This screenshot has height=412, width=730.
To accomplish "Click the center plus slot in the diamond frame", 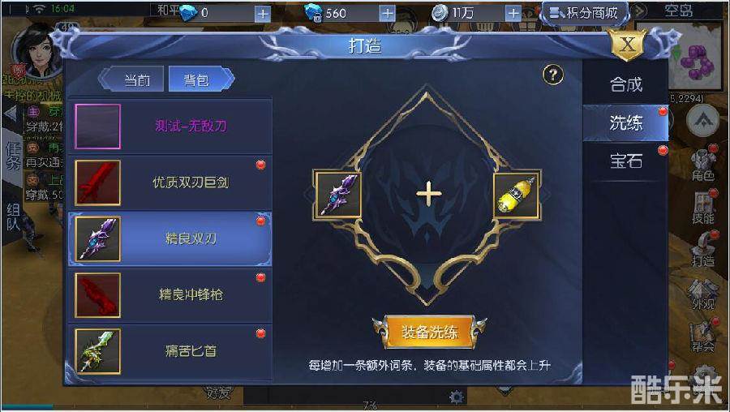I will click(x=428, y=194).
